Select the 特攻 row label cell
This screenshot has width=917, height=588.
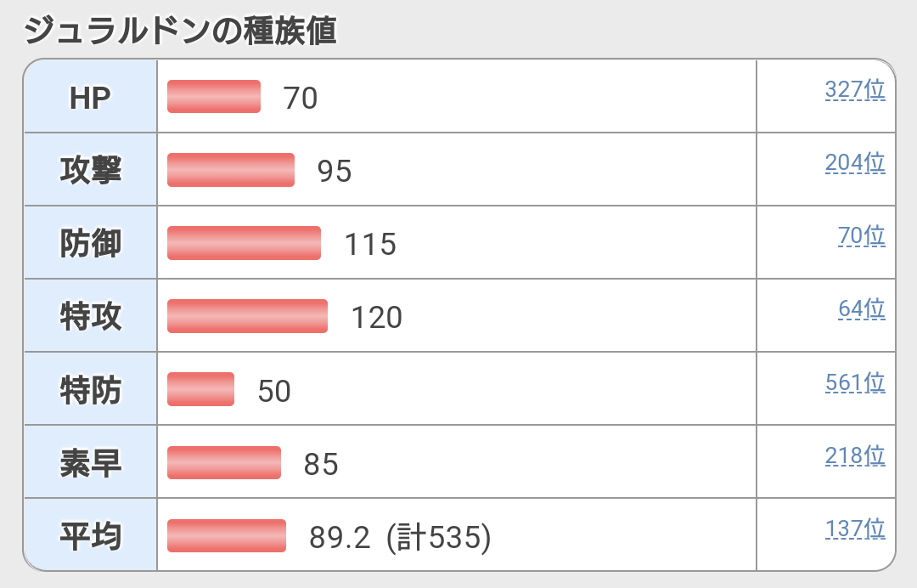point(90,316)
